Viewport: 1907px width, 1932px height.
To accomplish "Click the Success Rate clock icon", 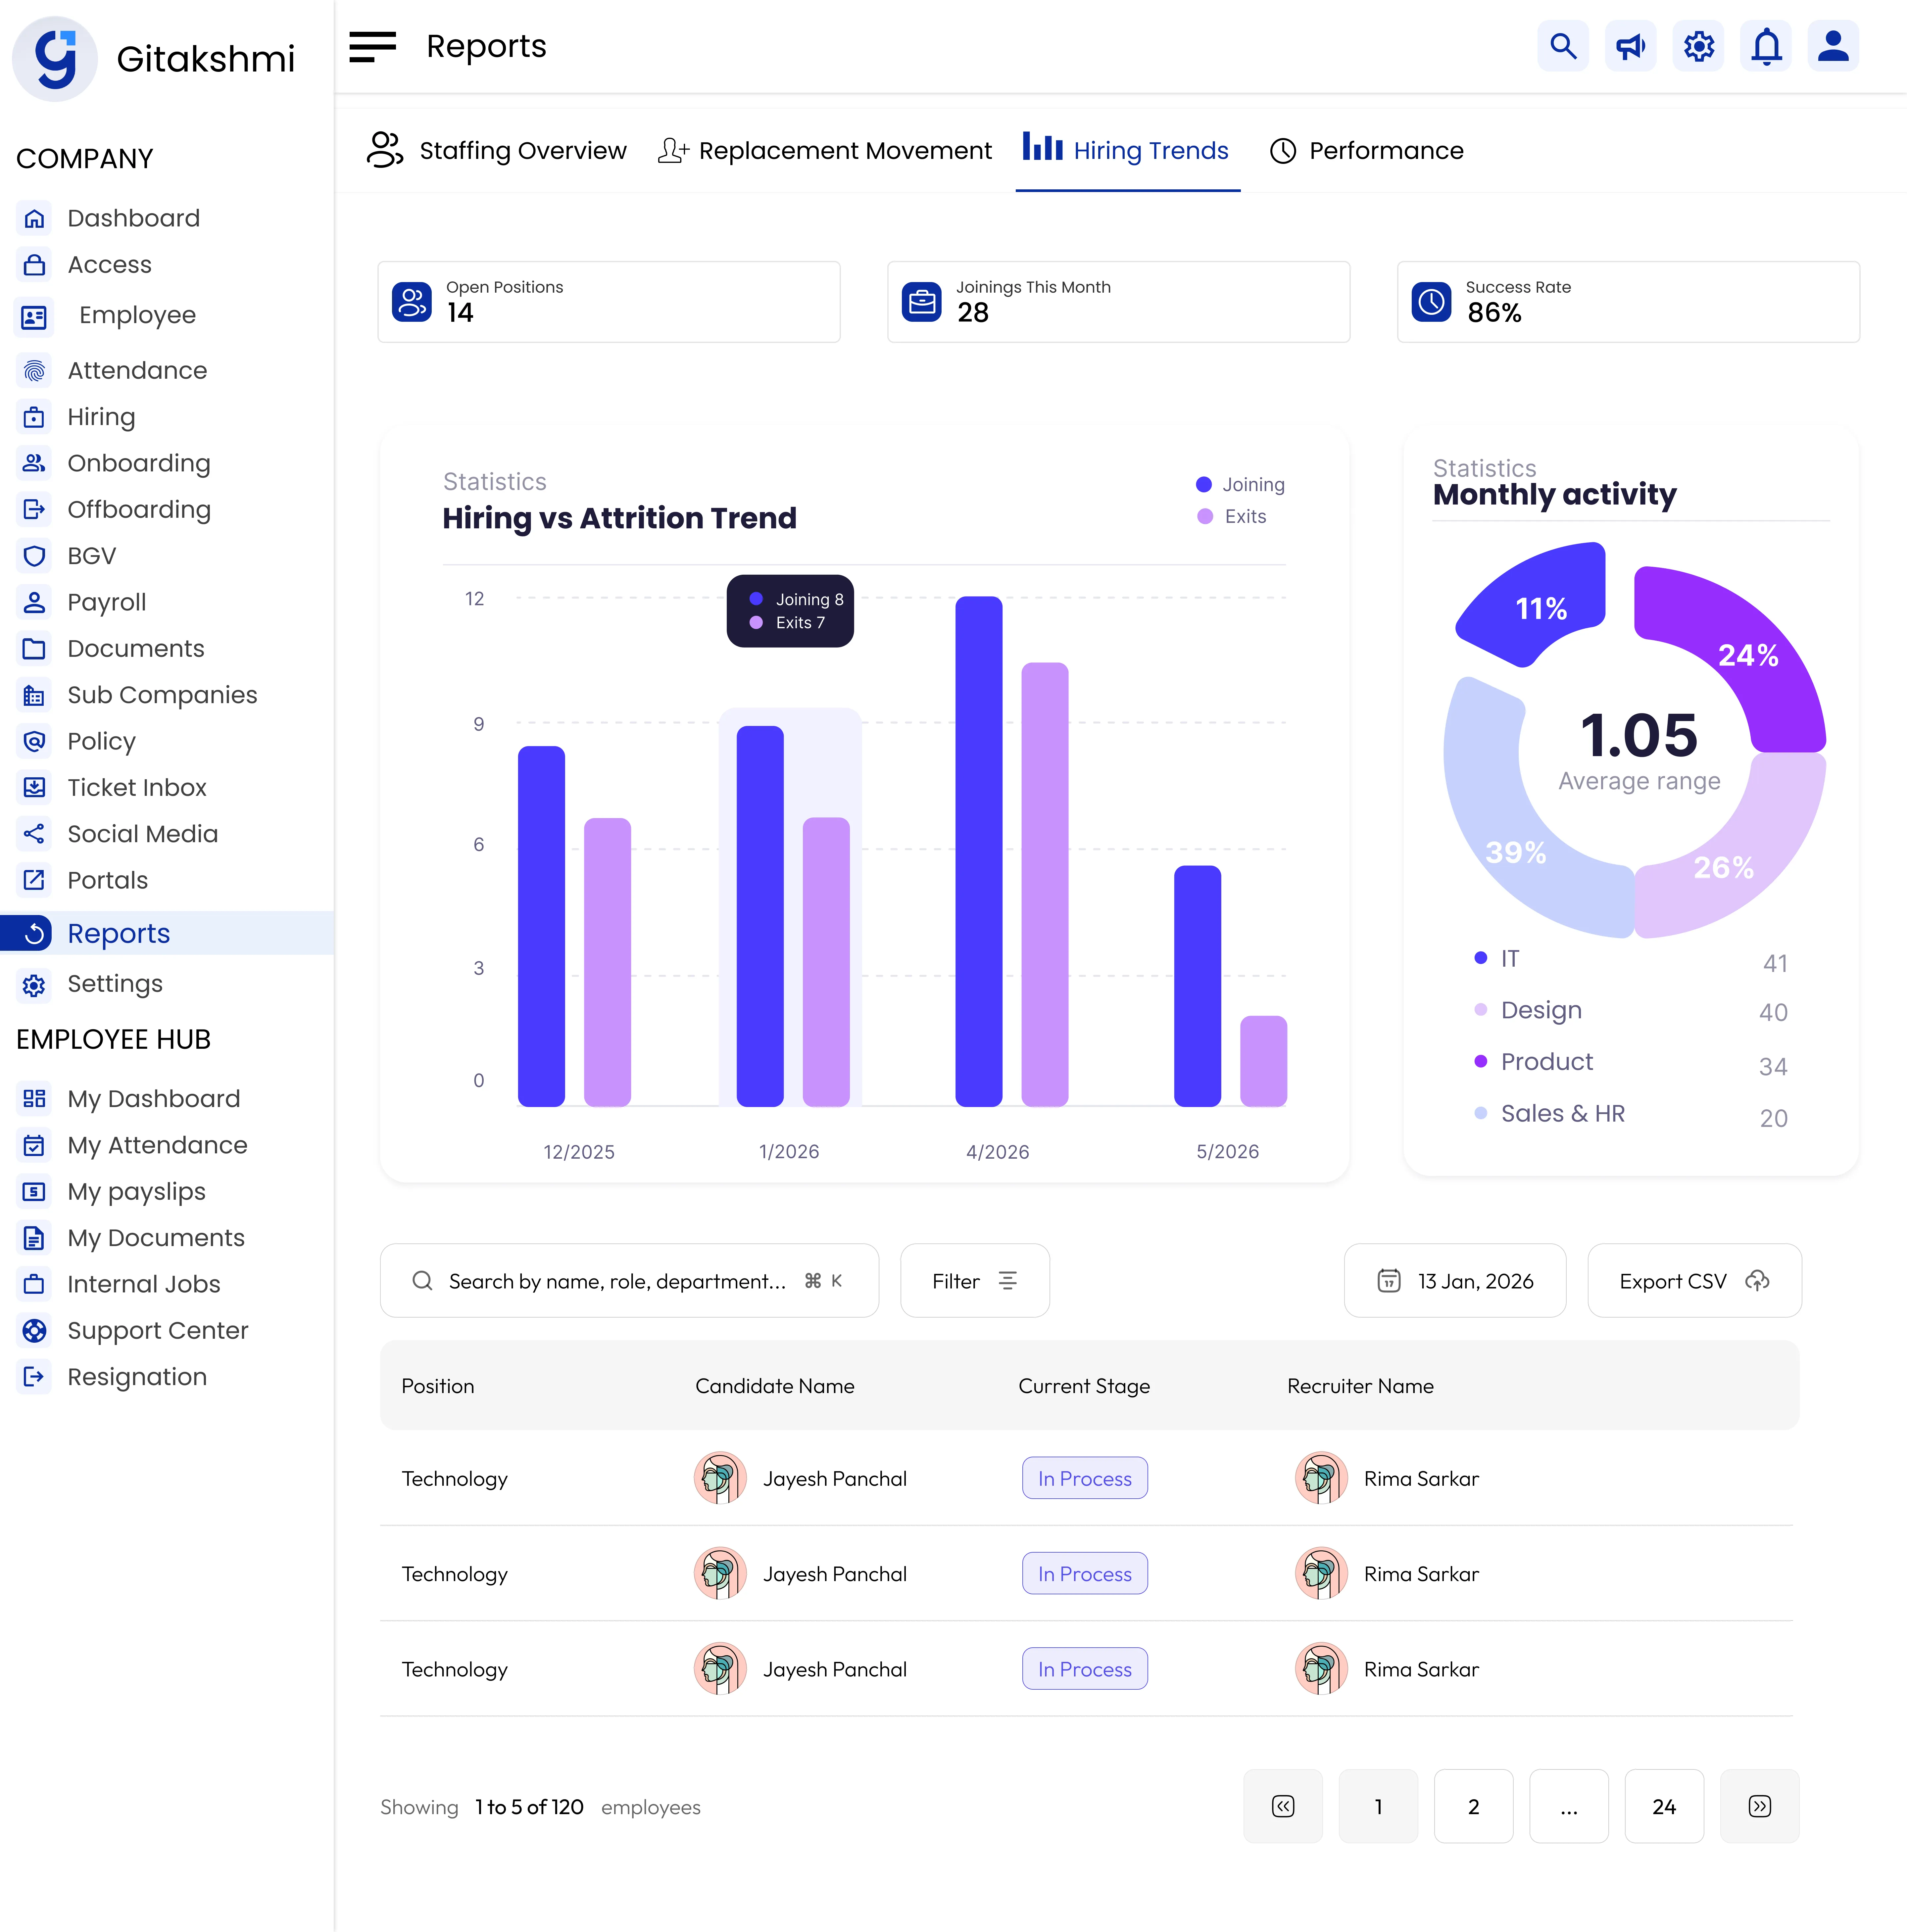I will pos(1432,302).
